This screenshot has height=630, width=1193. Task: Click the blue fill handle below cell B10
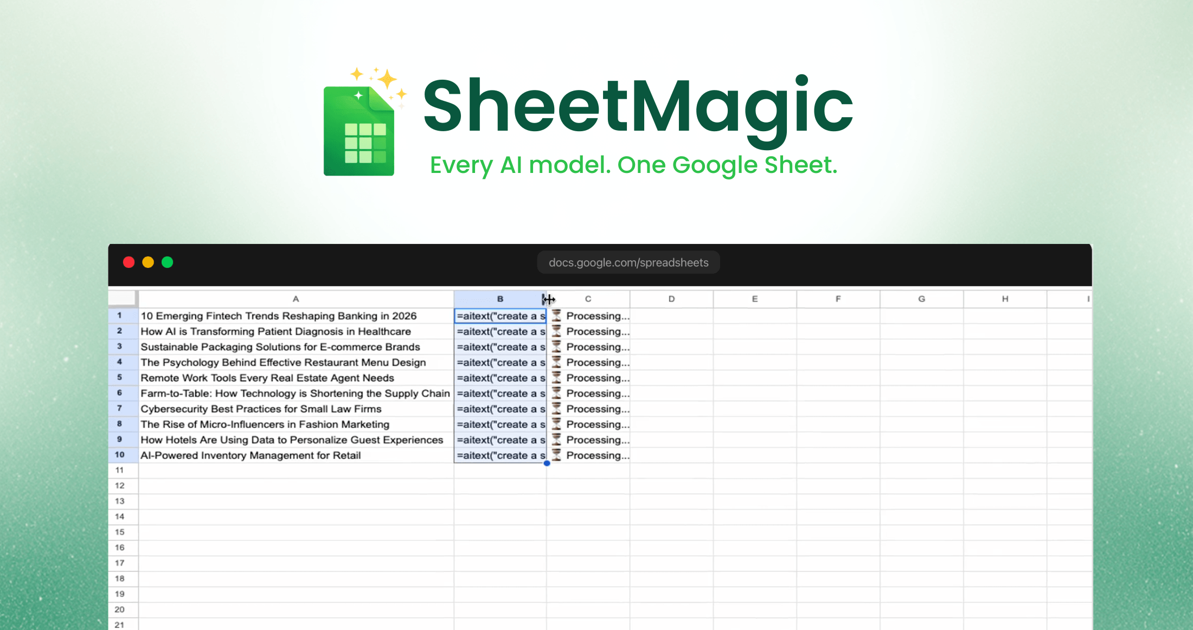tap(546, 464)
